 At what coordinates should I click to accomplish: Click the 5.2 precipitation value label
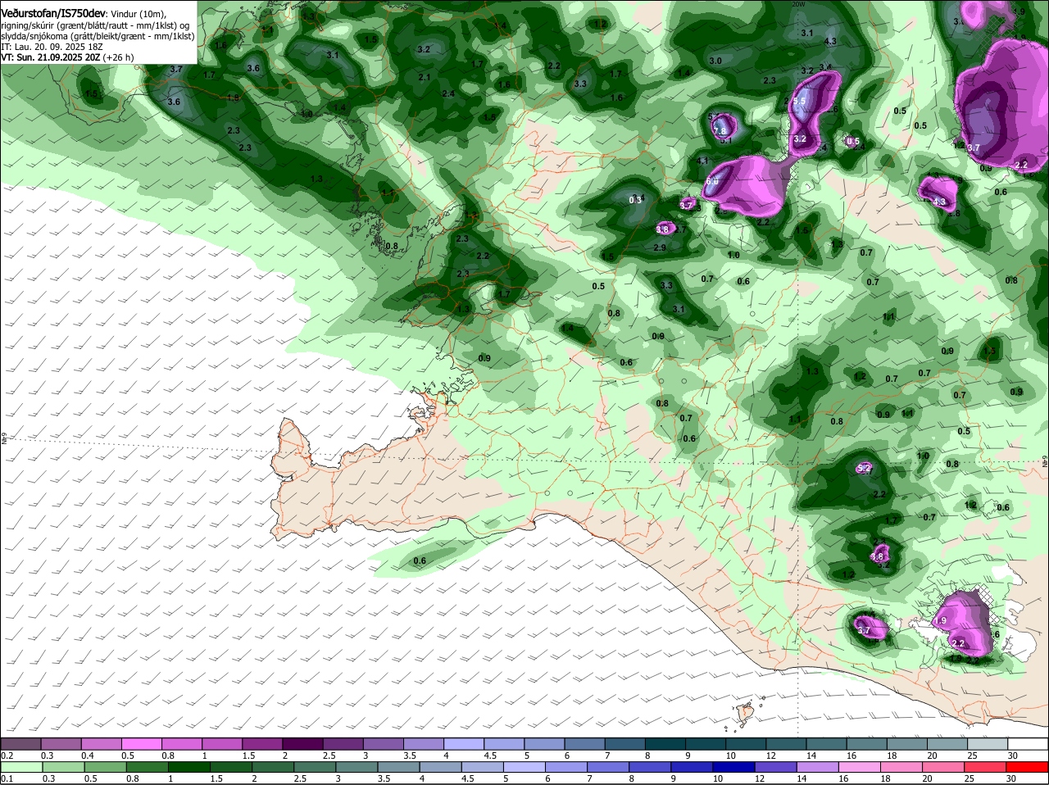point(865,468)
